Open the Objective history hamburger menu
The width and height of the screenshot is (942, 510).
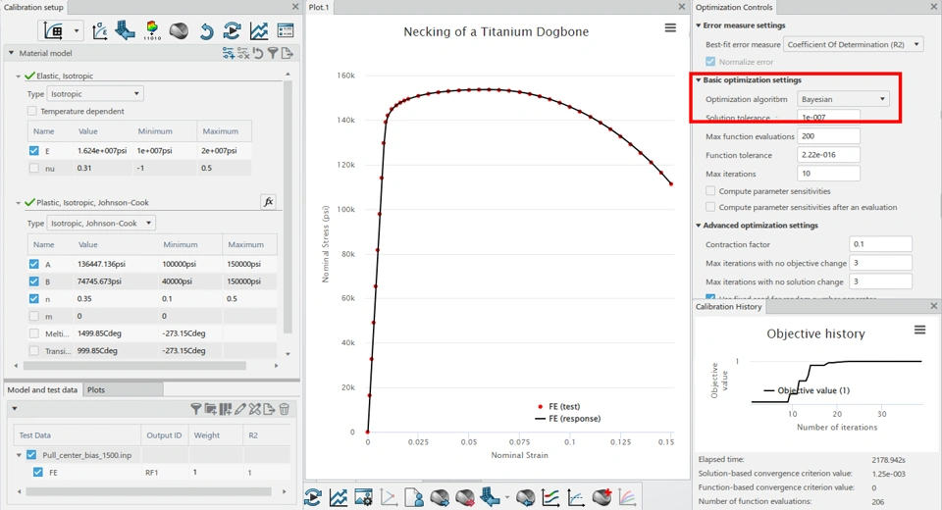919,330
